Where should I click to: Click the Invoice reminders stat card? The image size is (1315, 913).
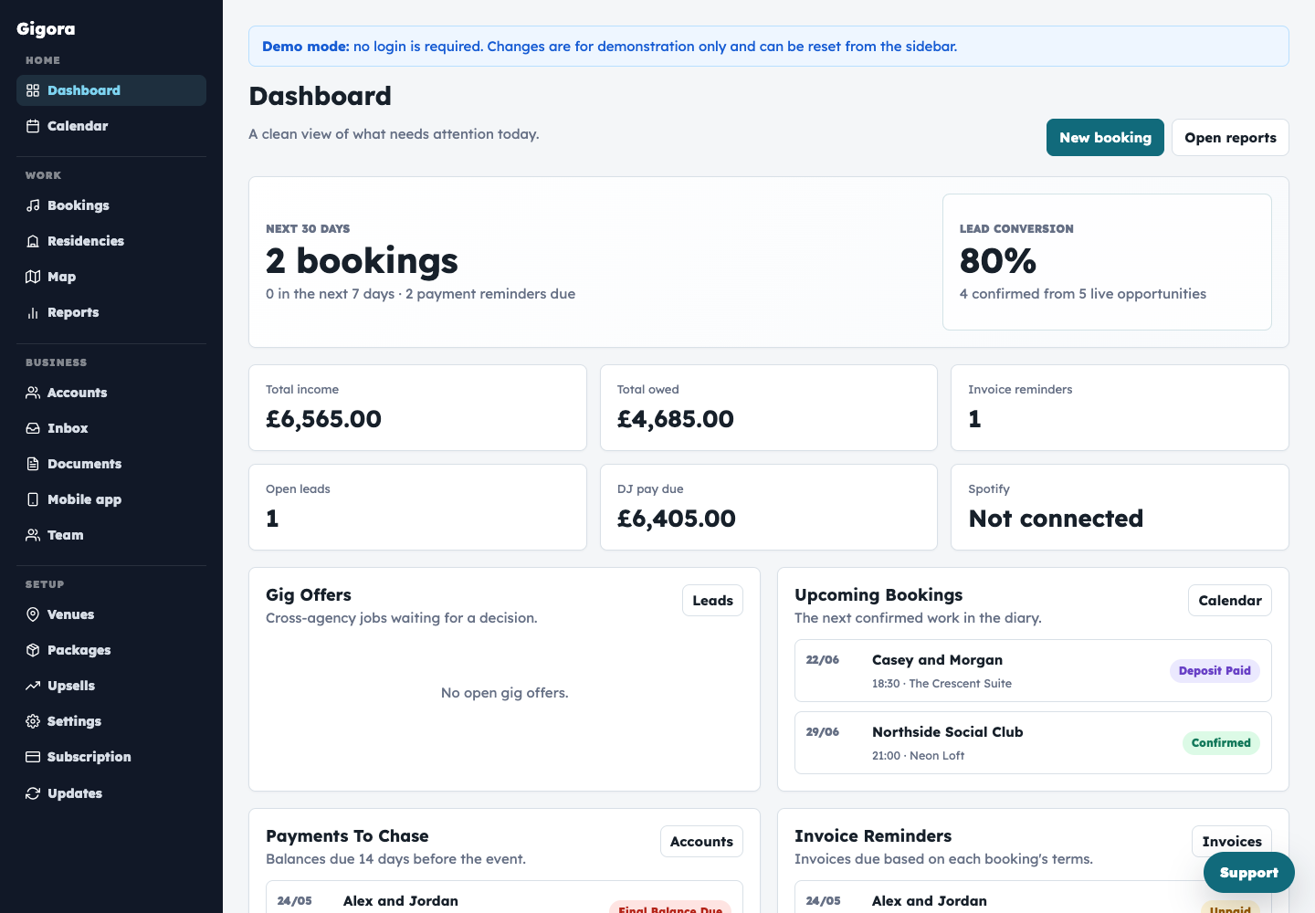[x=1120, y=407]
